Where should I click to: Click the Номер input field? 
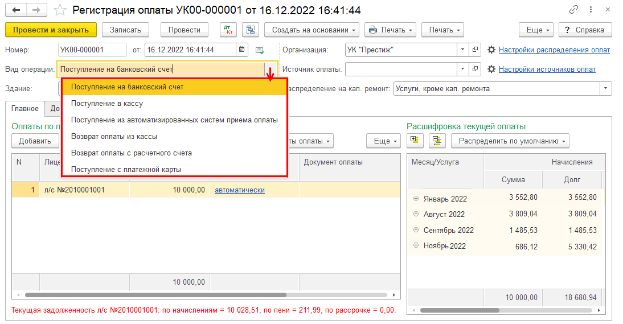[92, 50]
